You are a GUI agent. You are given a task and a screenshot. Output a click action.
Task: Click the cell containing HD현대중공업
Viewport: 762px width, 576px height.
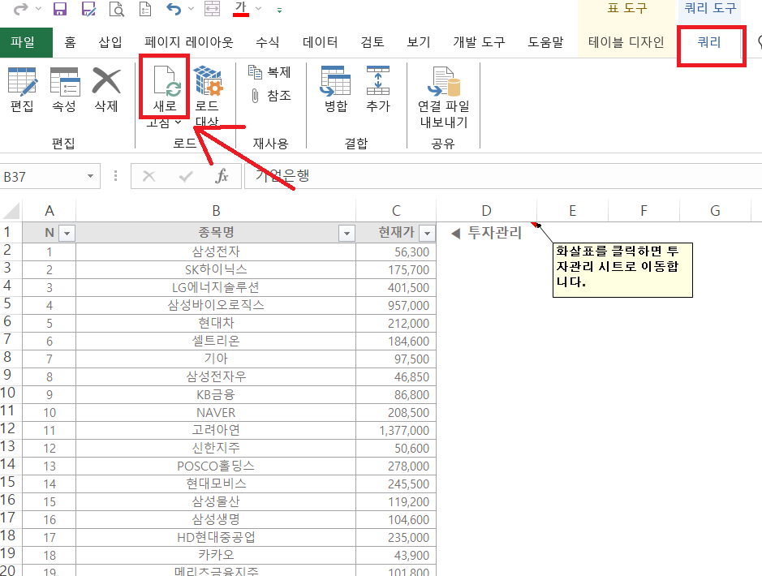point(216,537)
